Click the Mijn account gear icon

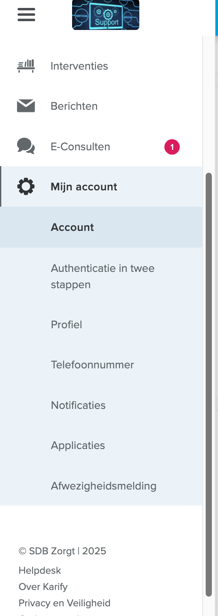click(26, 186)
